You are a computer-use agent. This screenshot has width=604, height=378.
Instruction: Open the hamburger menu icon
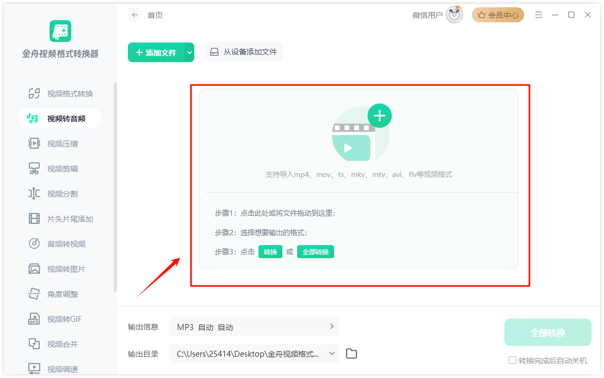pyautogui.click(x=539, y=15)
